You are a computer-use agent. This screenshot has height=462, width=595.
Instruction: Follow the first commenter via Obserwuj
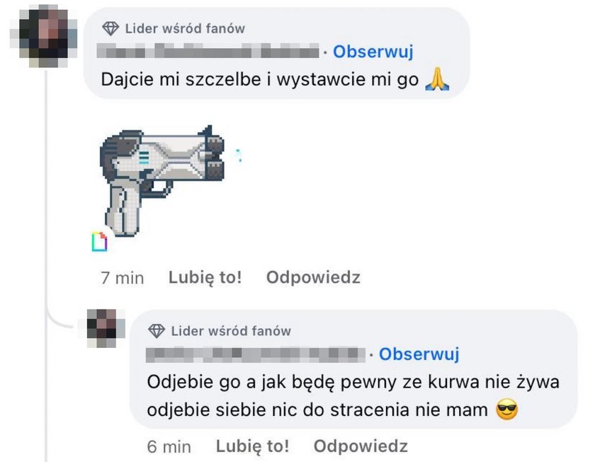373,52
